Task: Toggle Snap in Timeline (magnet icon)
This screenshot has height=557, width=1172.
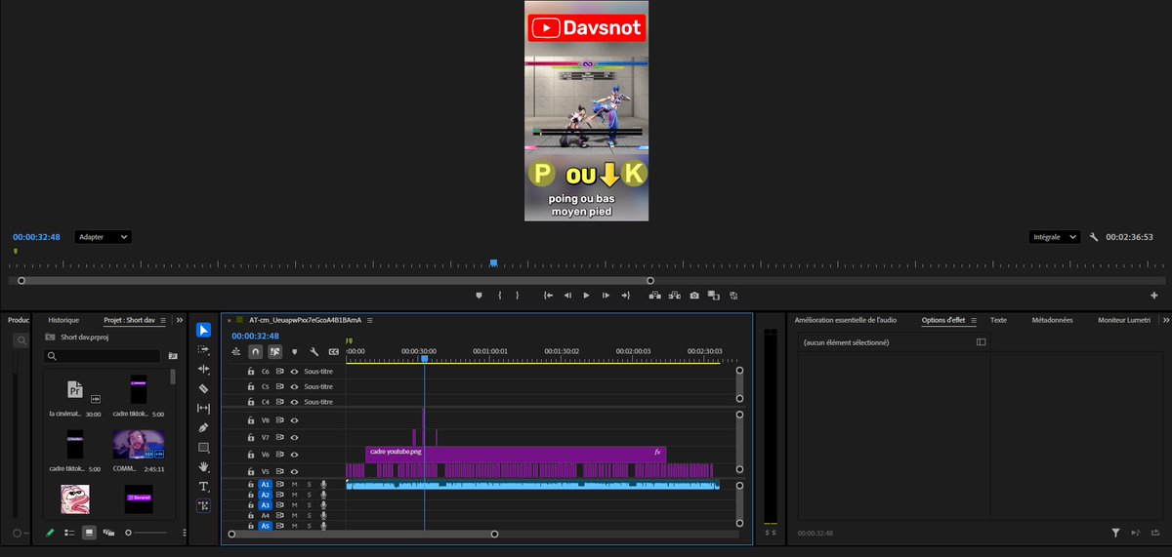Action: pos(256,351)
